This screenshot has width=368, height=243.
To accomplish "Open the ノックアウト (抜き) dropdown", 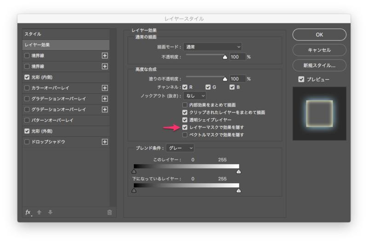I will tap(195, 96).
